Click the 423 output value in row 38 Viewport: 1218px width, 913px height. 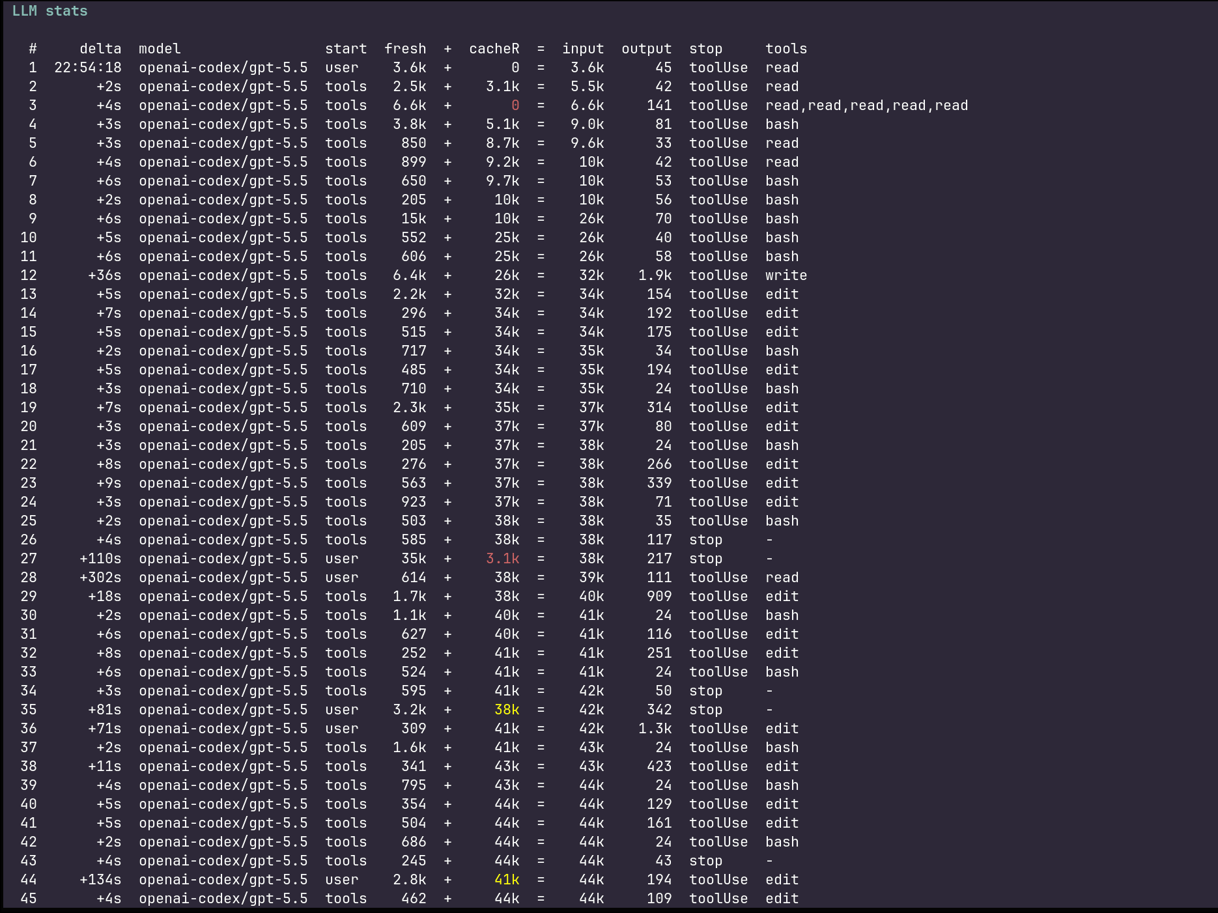point(659,766)
